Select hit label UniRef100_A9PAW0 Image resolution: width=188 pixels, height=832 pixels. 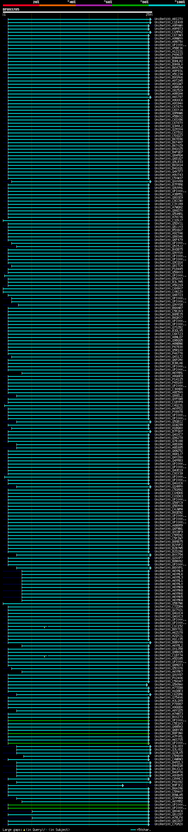(168, 25)
